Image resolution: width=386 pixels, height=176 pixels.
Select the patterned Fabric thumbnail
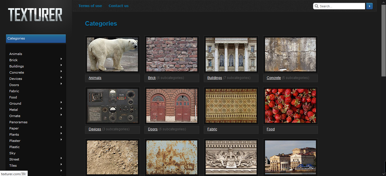pos(231,106)
